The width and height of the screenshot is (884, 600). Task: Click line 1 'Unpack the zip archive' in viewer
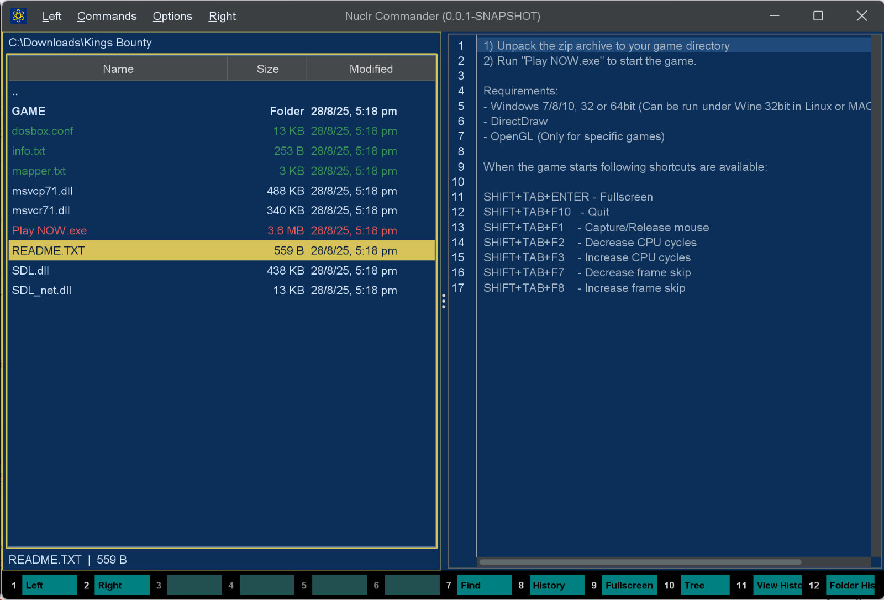tap(606, 46)
